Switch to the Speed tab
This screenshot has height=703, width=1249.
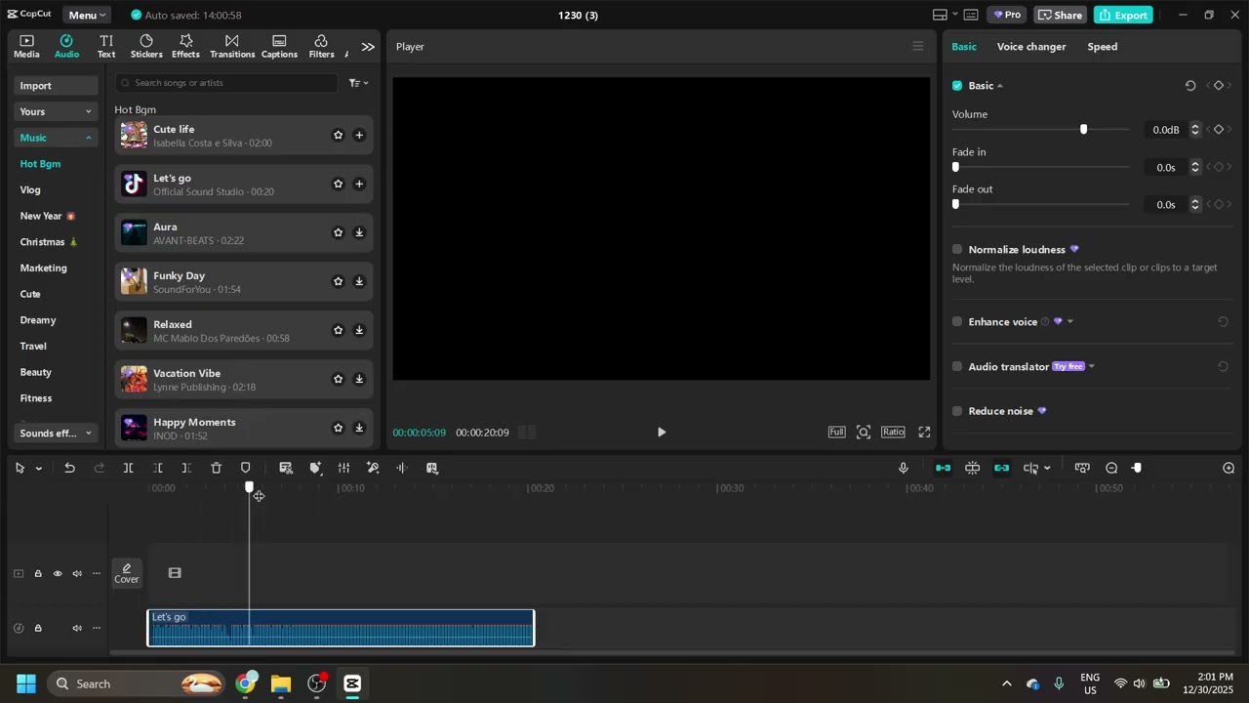click(x=1103, y=47)
